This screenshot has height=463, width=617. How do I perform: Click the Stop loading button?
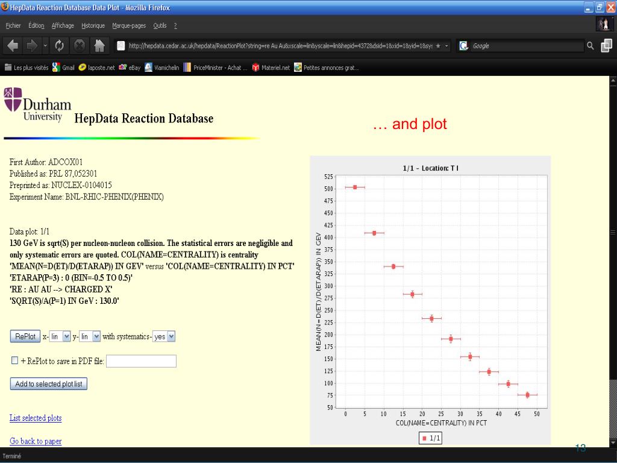(x=80, y=46)
